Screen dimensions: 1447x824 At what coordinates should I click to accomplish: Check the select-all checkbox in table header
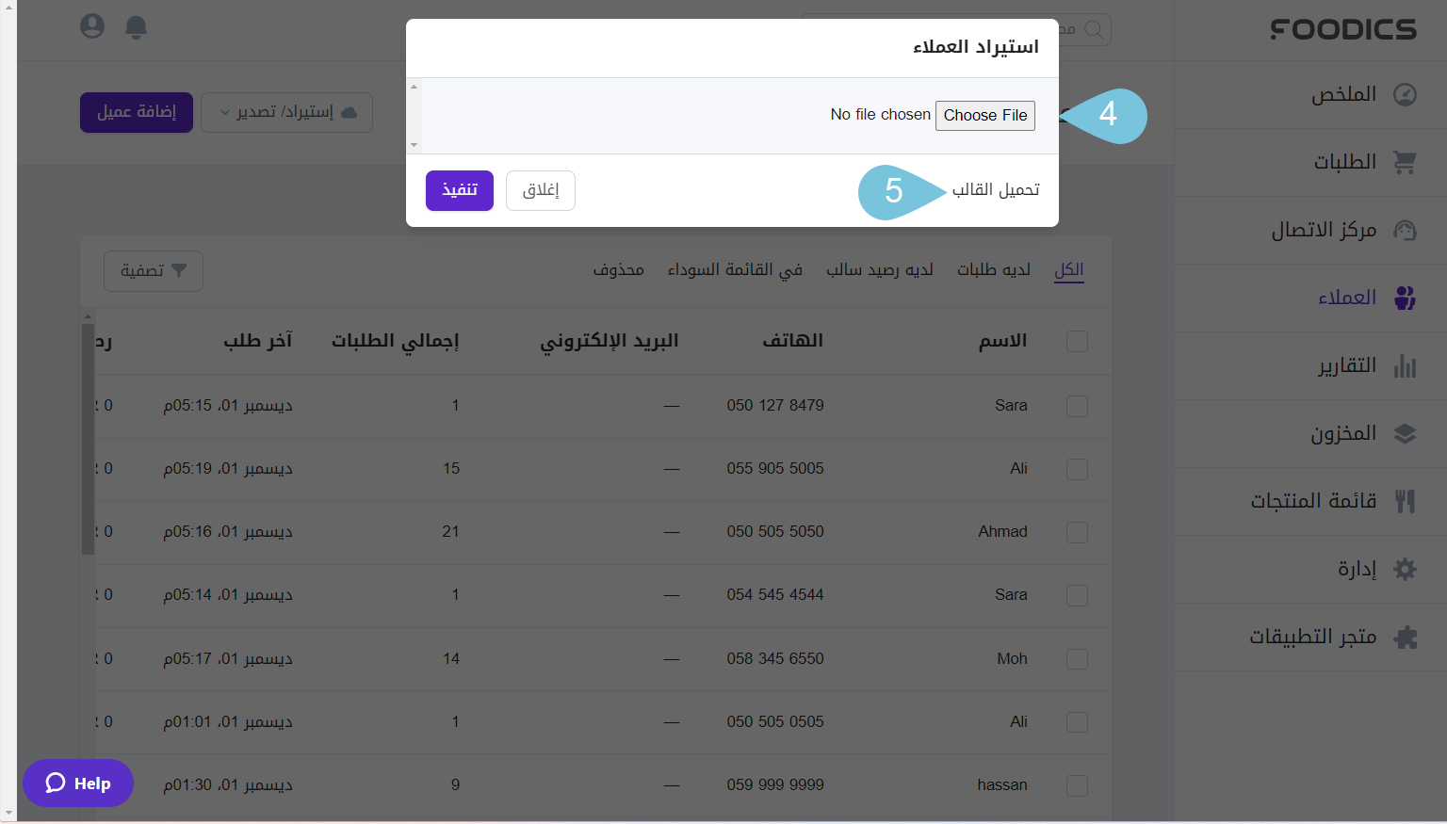1077,341
